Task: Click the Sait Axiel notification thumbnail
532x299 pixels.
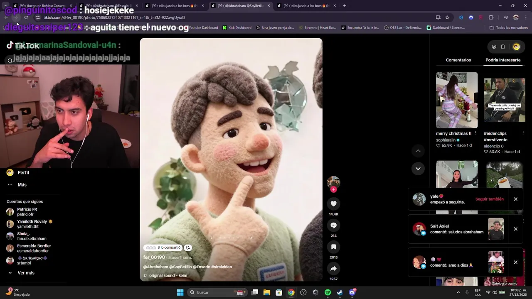Action: click(x=496, y=229)
